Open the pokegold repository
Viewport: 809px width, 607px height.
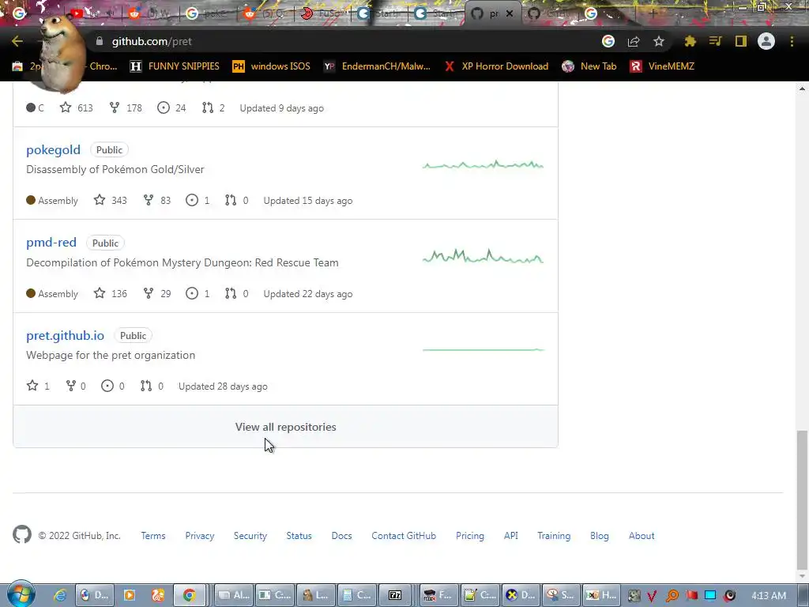click(53, 149)
